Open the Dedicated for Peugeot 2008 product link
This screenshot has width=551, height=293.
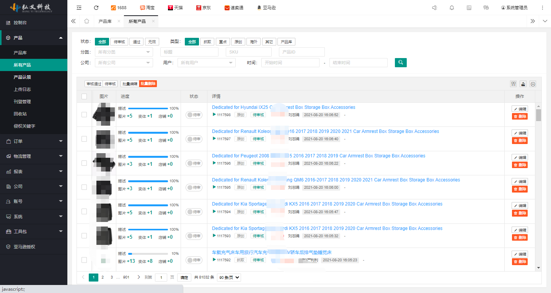241,156
